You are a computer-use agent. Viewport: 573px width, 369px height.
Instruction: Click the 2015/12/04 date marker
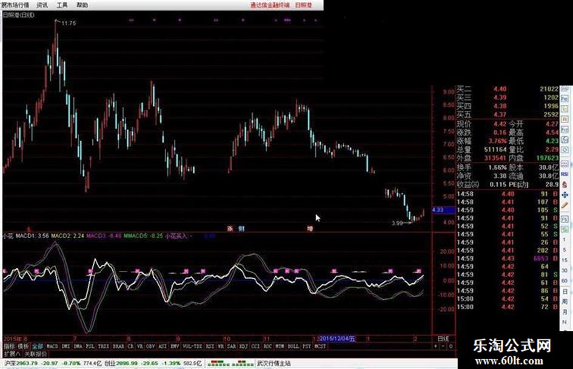click(337, 339)
